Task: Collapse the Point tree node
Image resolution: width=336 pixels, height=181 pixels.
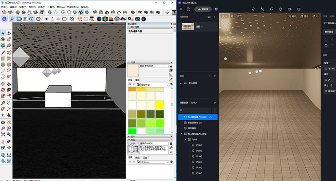Action: coord(186,140)
